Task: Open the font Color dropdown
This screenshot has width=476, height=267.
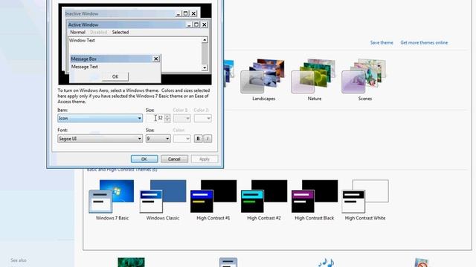Action: 181,139
